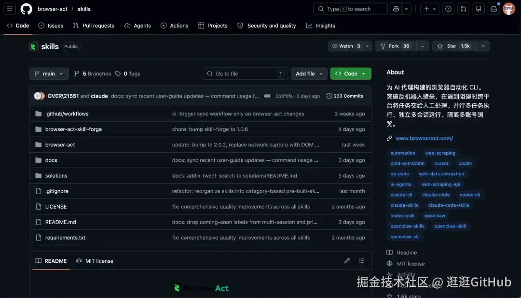Open the Add file dropdown
This screenshot has width=521, height=298.
coord(309,73)
